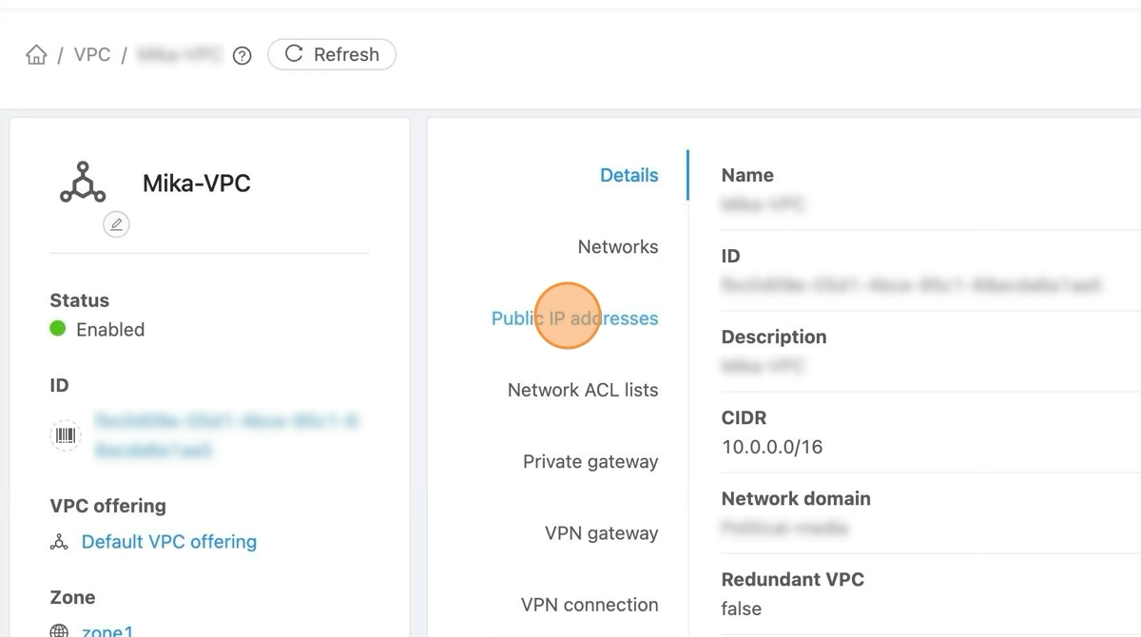Click the small icon beside Default VPC offering

59,542
